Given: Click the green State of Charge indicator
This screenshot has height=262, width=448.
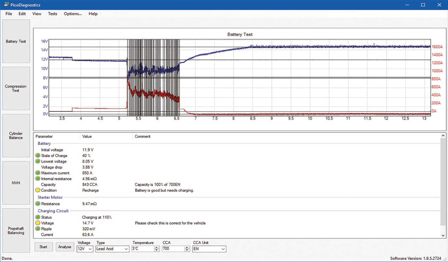Looking at the screenshot, I should (x=38, y=155).
